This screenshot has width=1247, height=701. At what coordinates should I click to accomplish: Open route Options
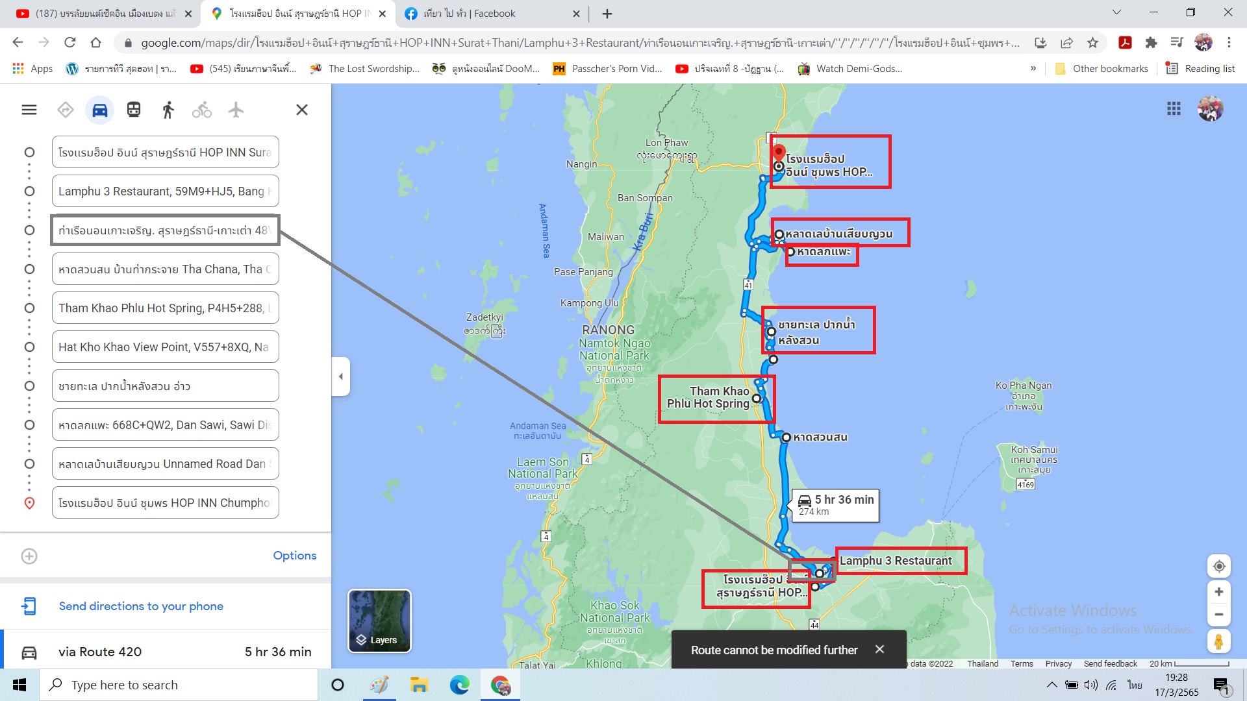pos(294,556)
